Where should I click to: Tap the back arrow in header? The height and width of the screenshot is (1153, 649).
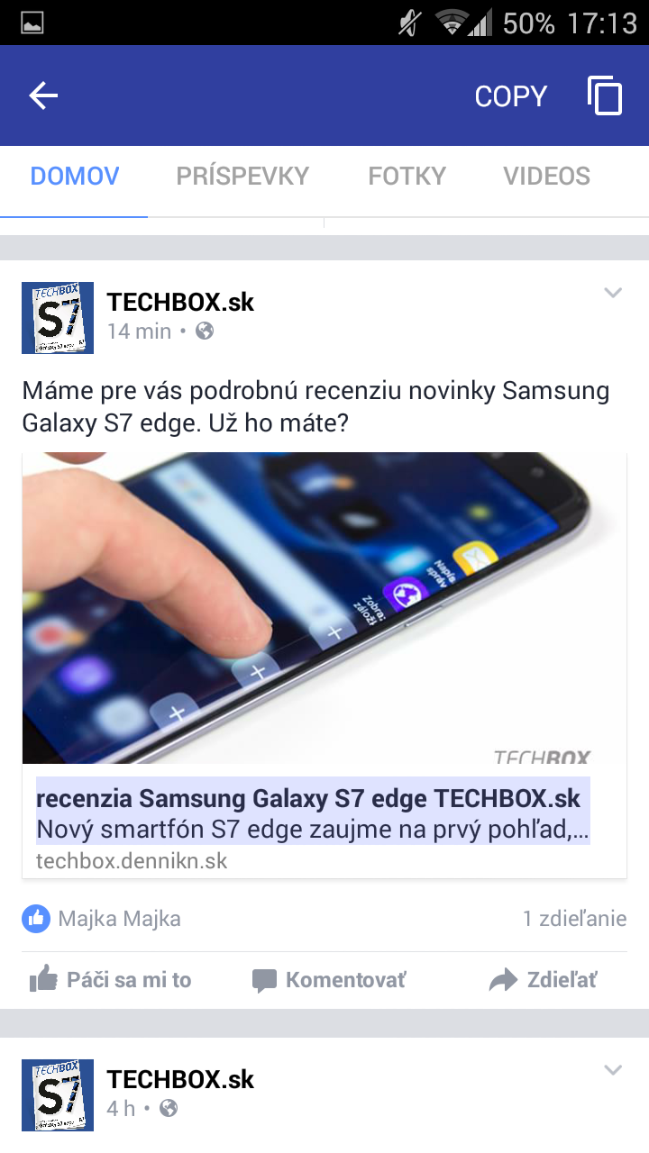pyautogui.click(x=43, y=95)
